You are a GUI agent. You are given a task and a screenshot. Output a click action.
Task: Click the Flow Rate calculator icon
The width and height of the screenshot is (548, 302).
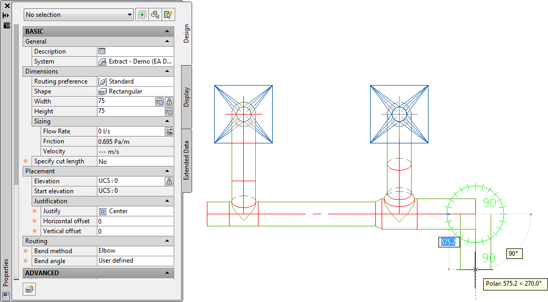(x=169, y=131)
